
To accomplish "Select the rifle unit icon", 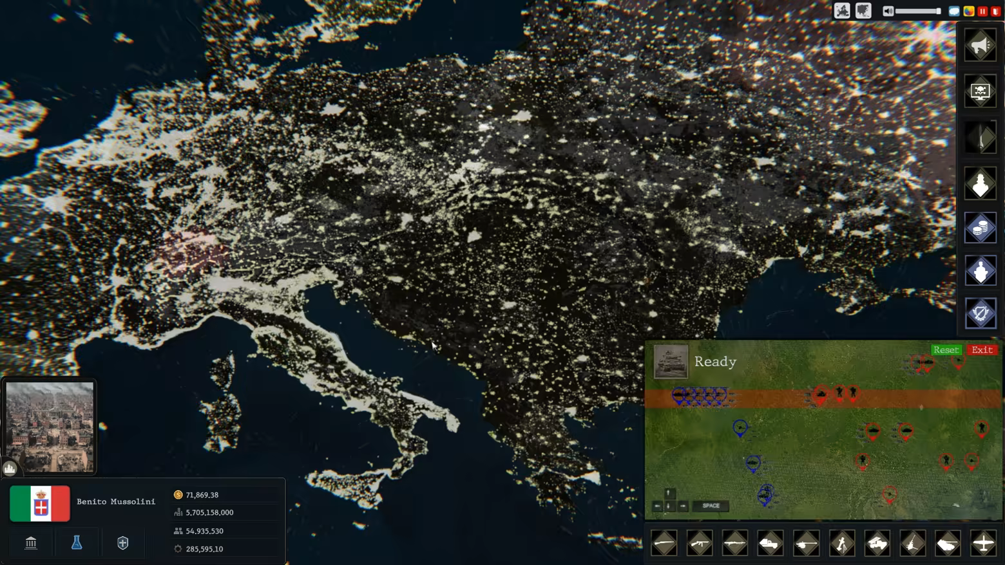I will point(664,544).
